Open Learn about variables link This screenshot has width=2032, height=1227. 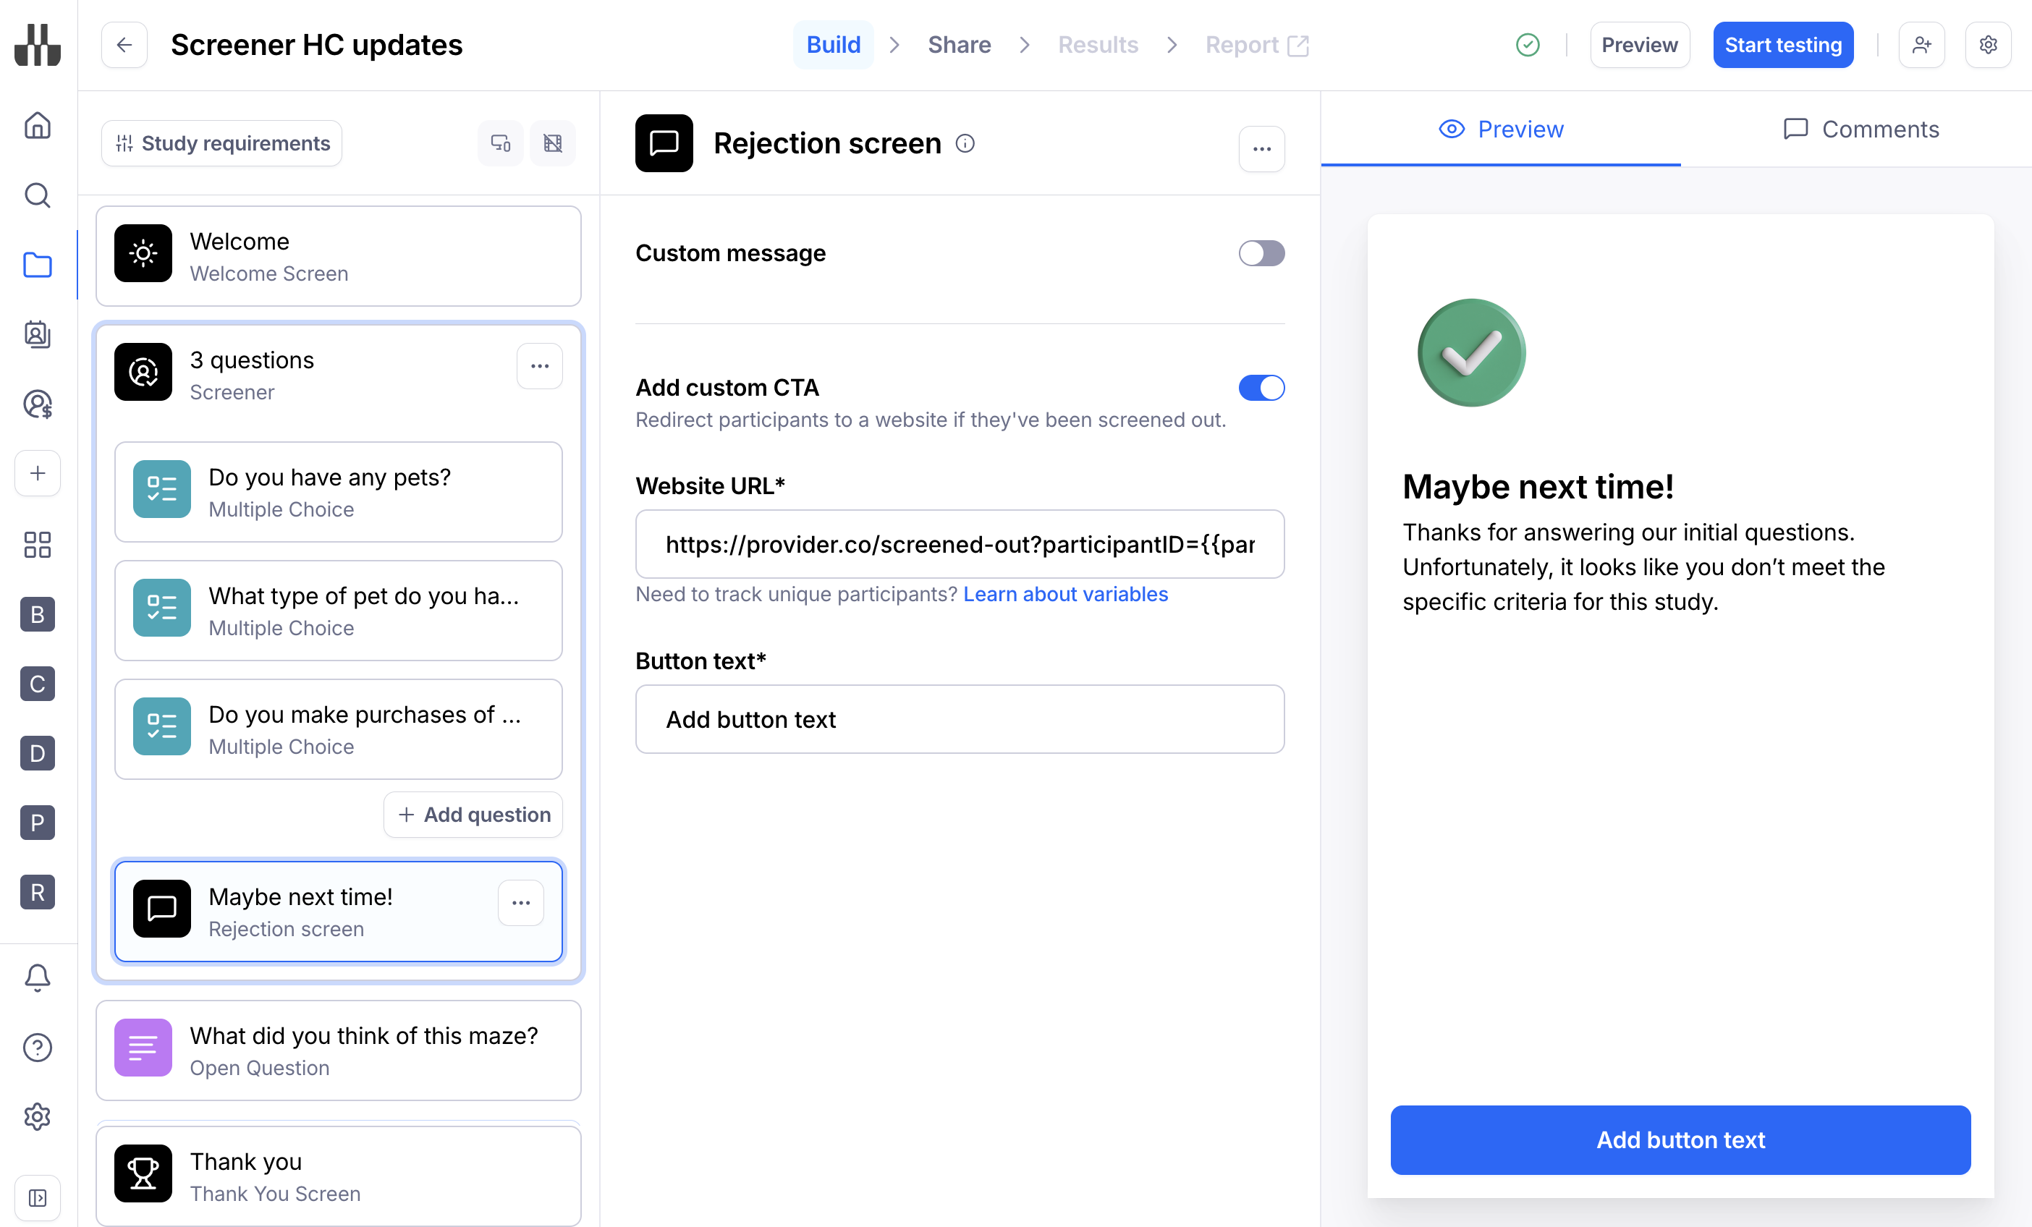[x=1064, y=594]
